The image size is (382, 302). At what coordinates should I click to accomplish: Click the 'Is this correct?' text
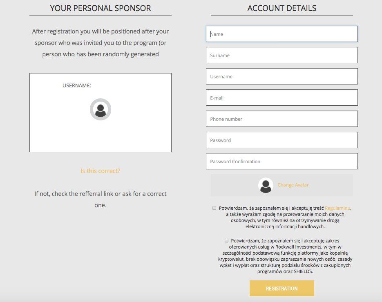101,171
